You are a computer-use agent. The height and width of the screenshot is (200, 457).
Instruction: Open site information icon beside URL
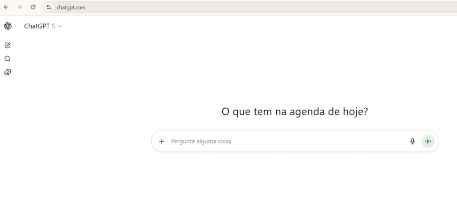tap(49, 7)
